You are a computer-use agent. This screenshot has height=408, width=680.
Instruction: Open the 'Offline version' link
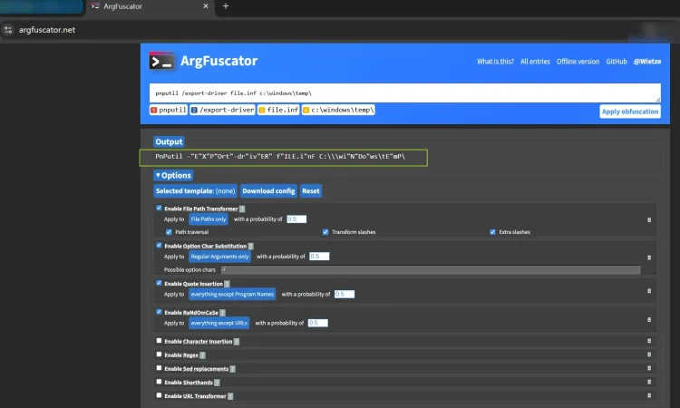point(578,62)
